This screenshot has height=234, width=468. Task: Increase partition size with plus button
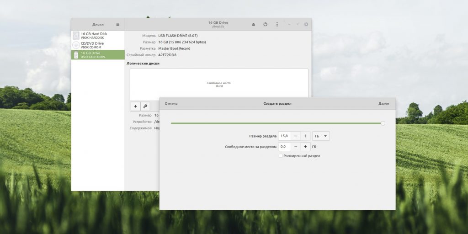[x=305, y=136]
